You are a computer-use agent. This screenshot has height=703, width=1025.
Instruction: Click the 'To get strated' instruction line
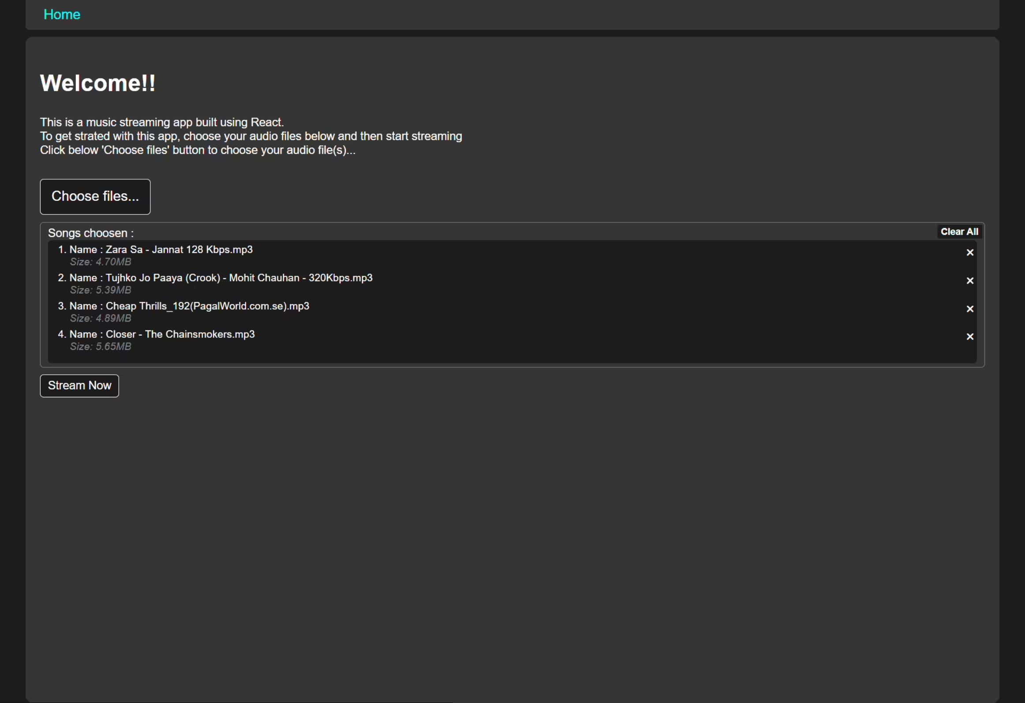coord(251,136)
